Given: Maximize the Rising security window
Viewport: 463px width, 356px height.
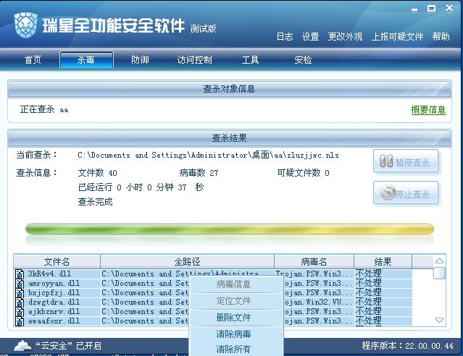Looking at the screenshot, I should [431, 9].
